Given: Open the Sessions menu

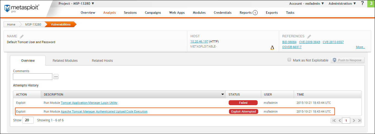Looking at the screenshot, I should [130, 13].
